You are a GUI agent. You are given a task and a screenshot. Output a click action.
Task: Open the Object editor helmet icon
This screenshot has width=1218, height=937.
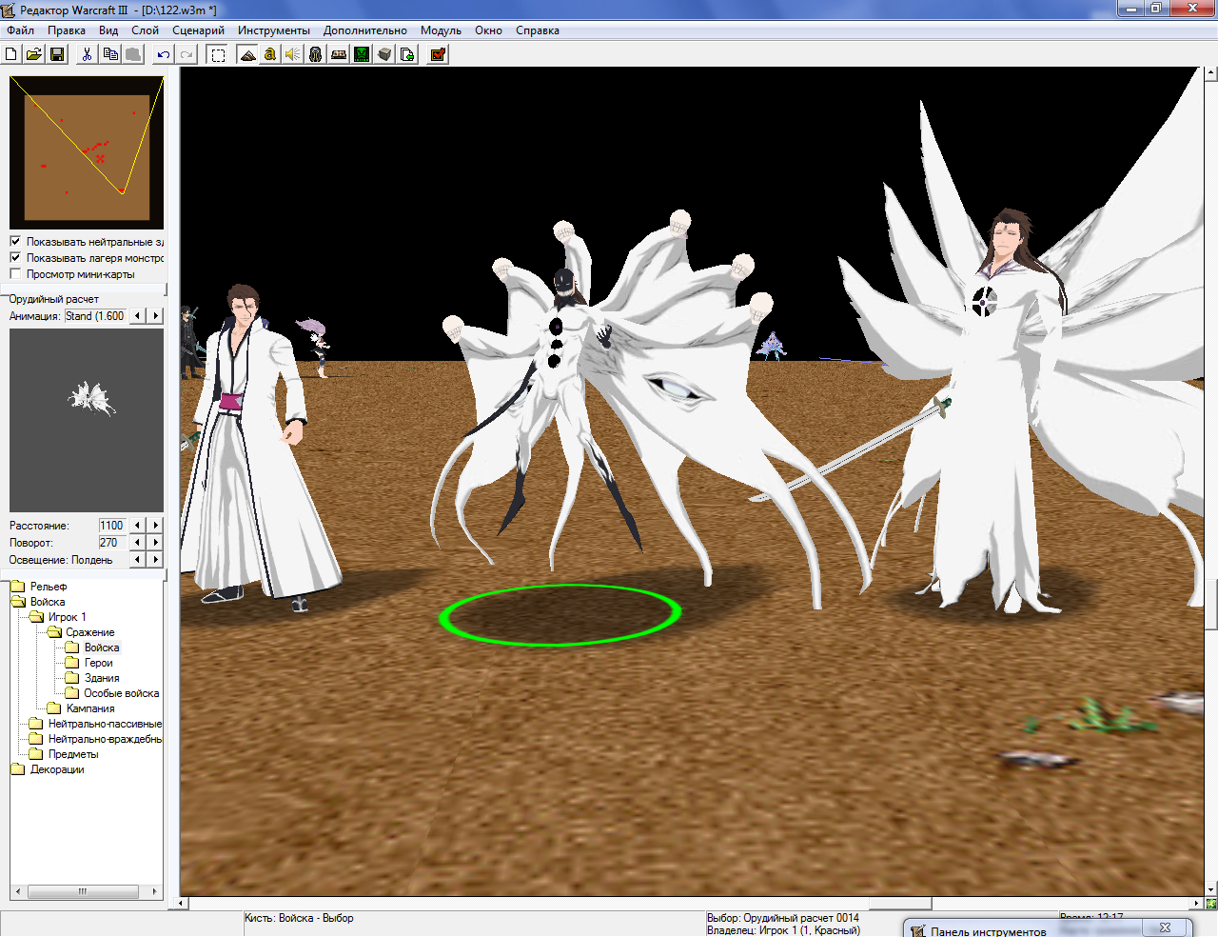316,54
